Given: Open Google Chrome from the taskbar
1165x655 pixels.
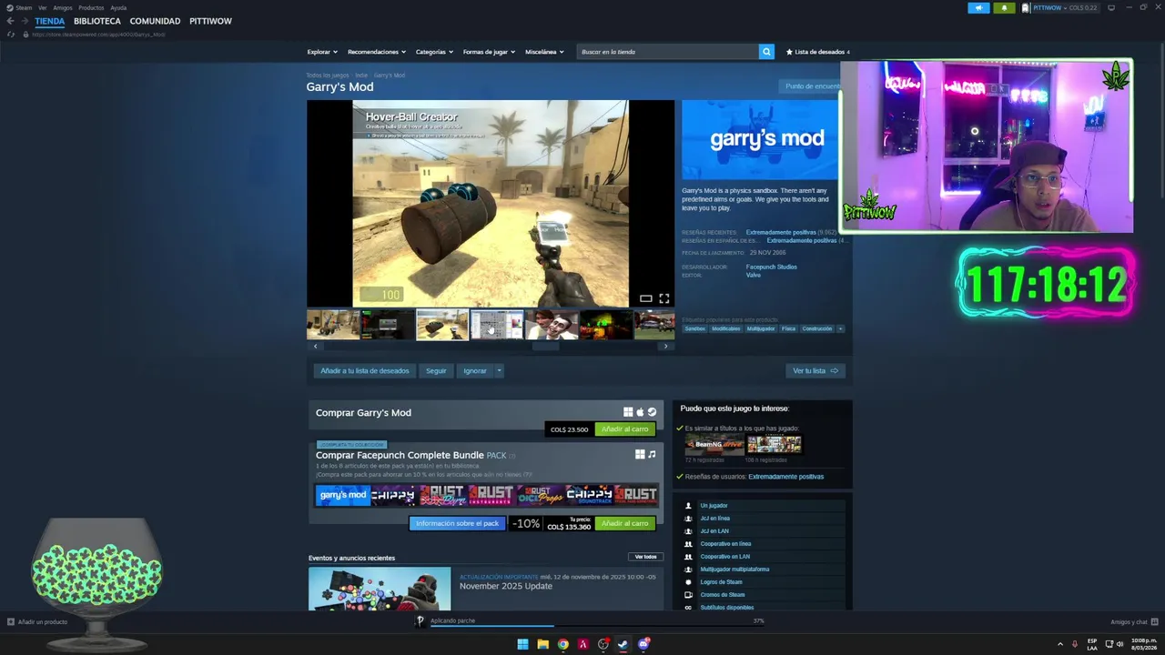Looking at the screenshot, I should click(563, 644).
